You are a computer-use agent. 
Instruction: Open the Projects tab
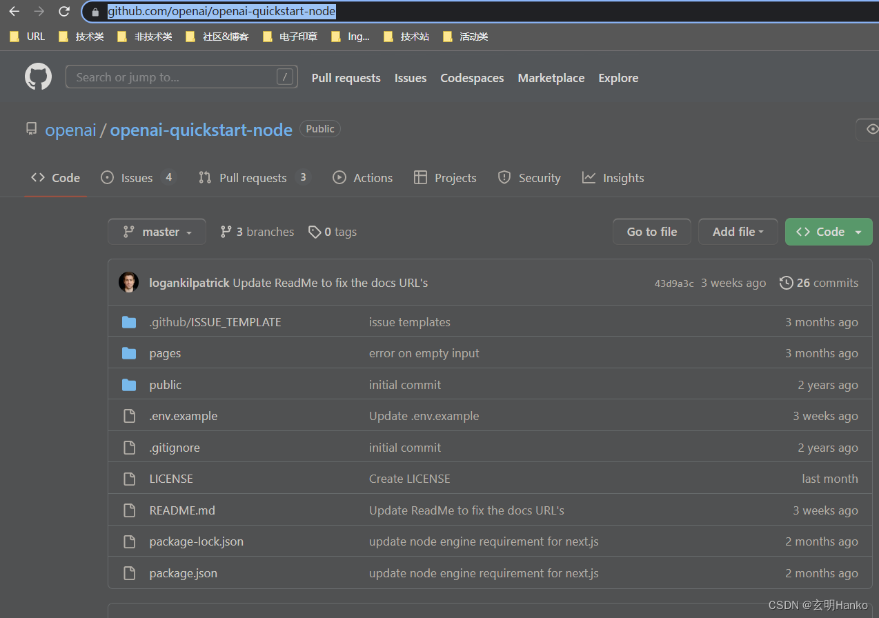point(445,178)
